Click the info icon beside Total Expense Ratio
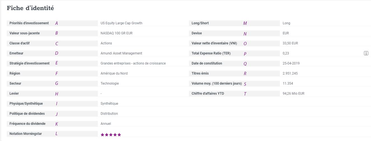This screenshot has height=141, width=371. tap(366, 53)
